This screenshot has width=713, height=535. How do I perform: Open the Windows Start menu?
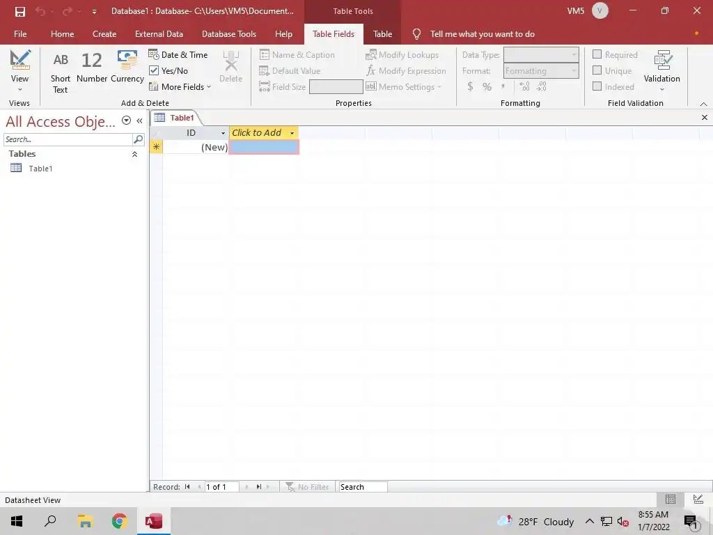coord(17,521)
